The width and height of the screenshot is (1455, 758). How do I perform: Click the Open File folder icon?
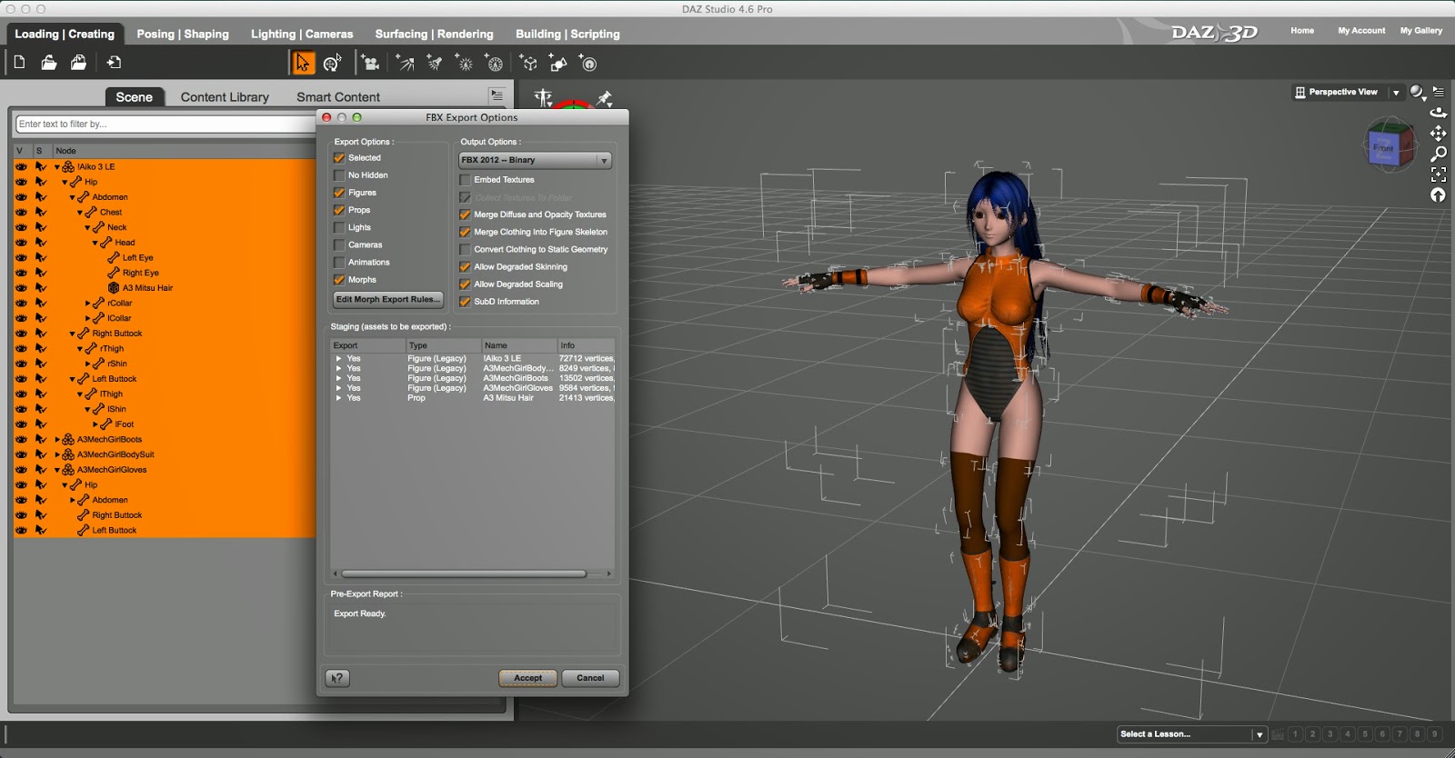[x=49, y=63]
